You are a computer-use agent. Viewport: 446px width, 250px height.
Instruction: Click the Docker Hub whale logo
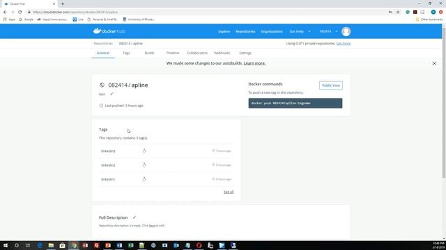tap(109, 31)
